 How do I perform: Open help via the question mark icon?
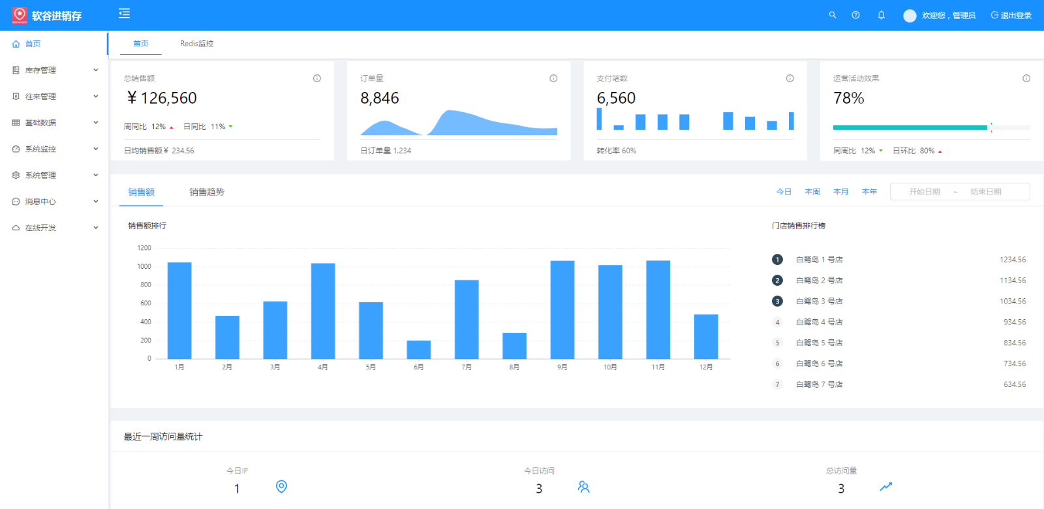855,15
